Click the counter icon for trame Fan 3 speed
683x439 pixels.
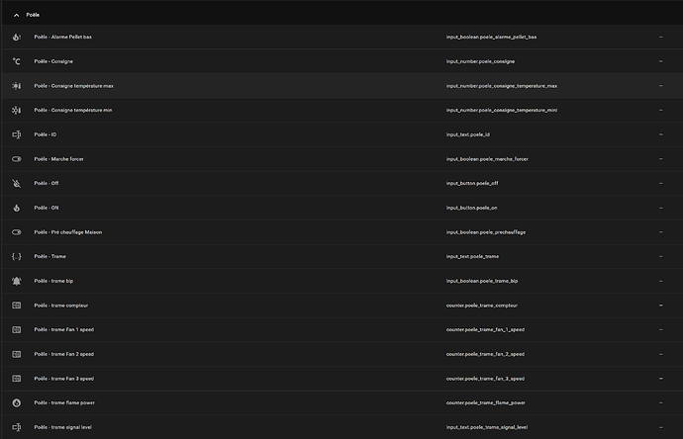click(x=17, y=379)
